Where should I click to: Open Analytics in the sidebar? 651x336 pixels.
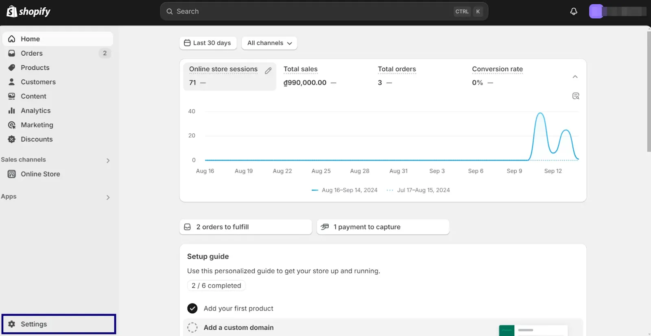pos(57,111)
